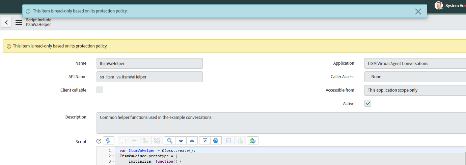The image size is (466, 165).
Task: Click the Replace toolbar icon
Action: (145, 141)
